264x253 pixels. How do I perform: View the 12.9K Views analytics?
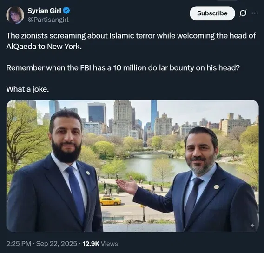coord(100,244)
